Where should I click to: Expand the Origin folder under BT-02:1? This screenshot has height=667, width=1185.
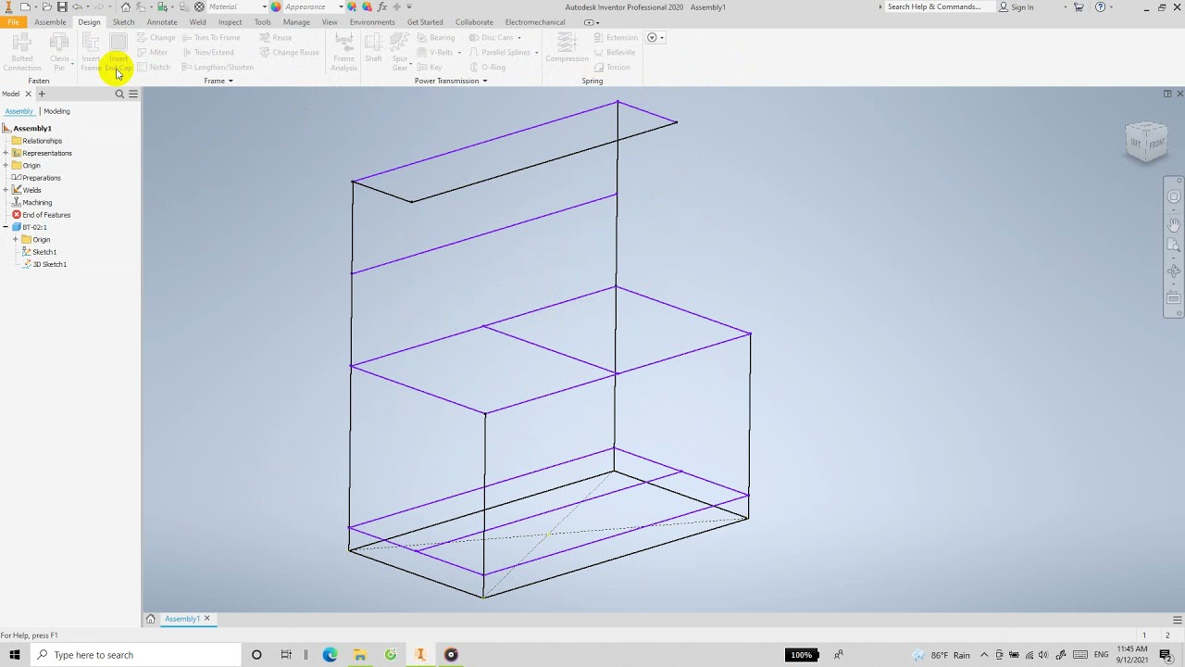15,239
